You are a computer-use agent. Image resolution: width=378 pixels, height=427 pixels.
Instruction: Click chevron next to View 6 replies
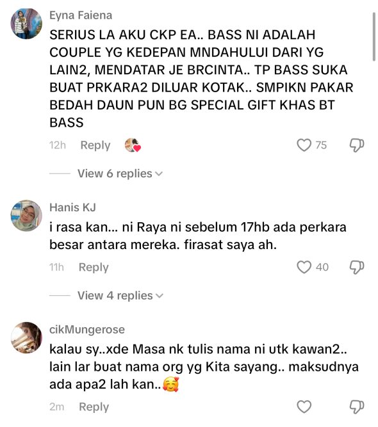pos(159,173)
